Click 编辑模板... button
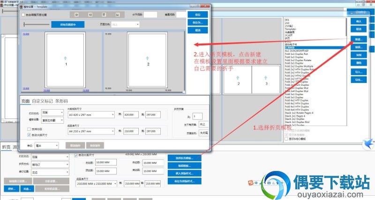Image resolution: width=375 pixels, height=200 pixels. coord(184,166)
